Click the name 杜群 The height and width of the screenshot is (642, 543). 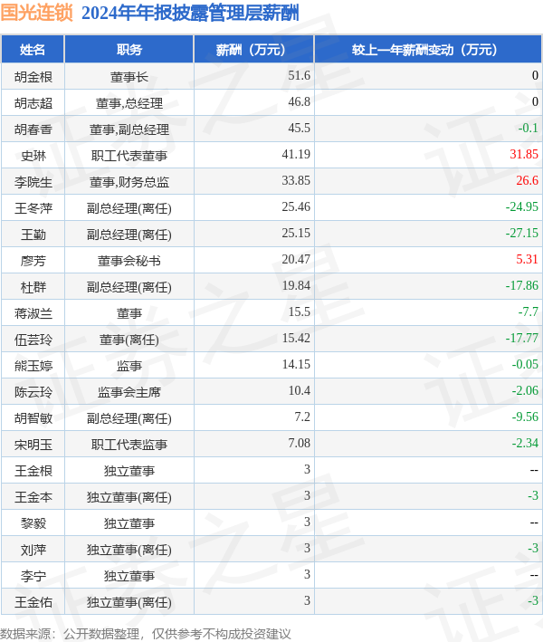click(x=33, y=287)
